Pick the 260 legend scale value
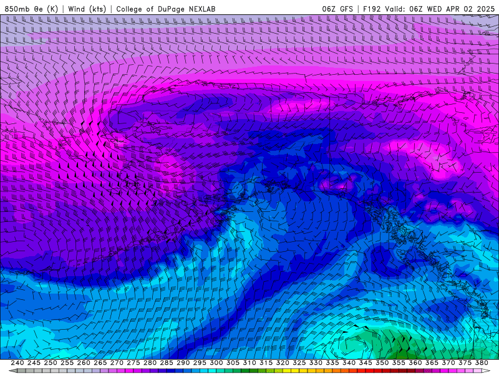This screenshot has width=499, height=374. [x=84, y=363]
